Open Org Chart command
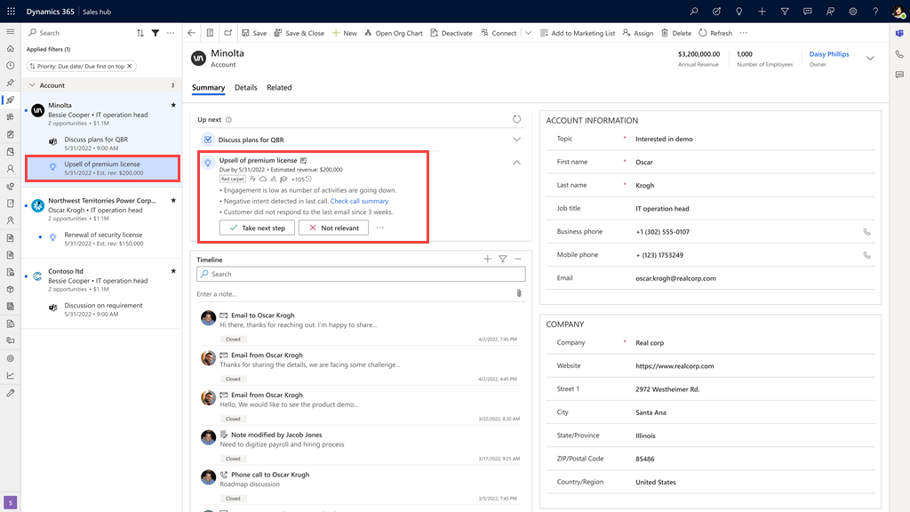Image resolution: width=910 pixels, height=512 pixels. click(394, 33)
